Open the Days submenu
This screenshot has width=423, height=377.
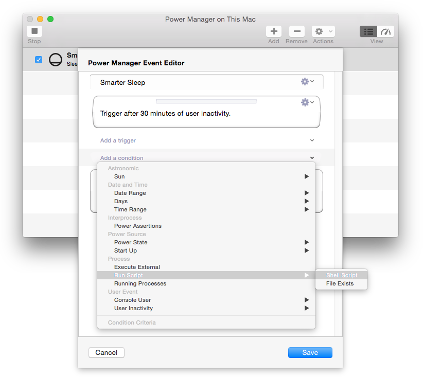[206, 201]
